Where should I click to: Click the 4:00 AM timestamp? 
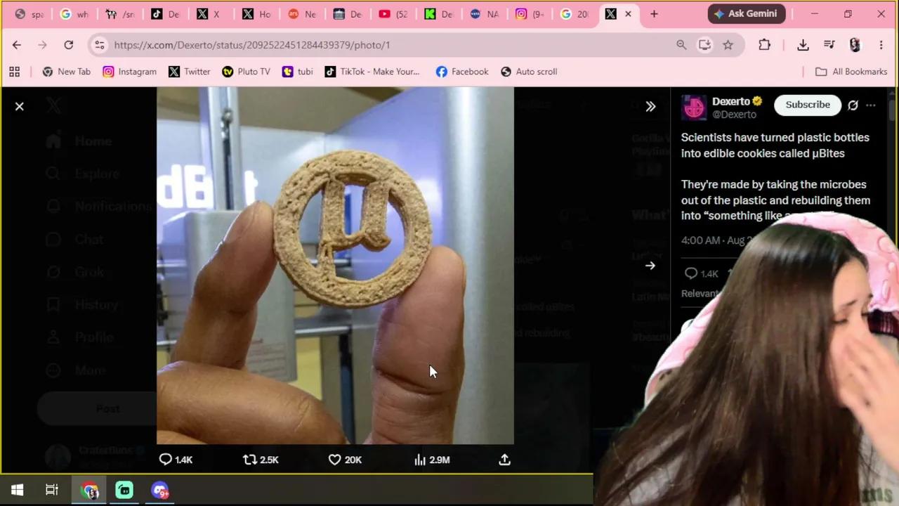[x=716, y=240]
